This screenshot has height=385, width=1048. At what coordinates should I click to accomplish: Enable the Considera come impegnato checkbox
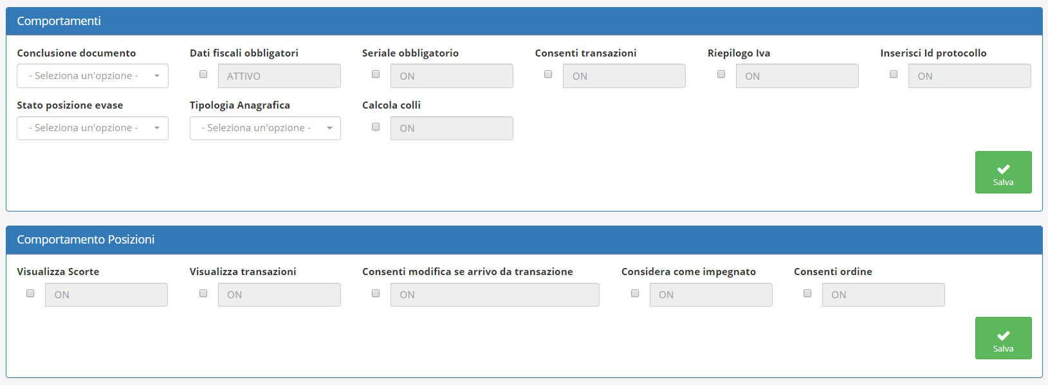pyautogui.click(x=635, y=293)
